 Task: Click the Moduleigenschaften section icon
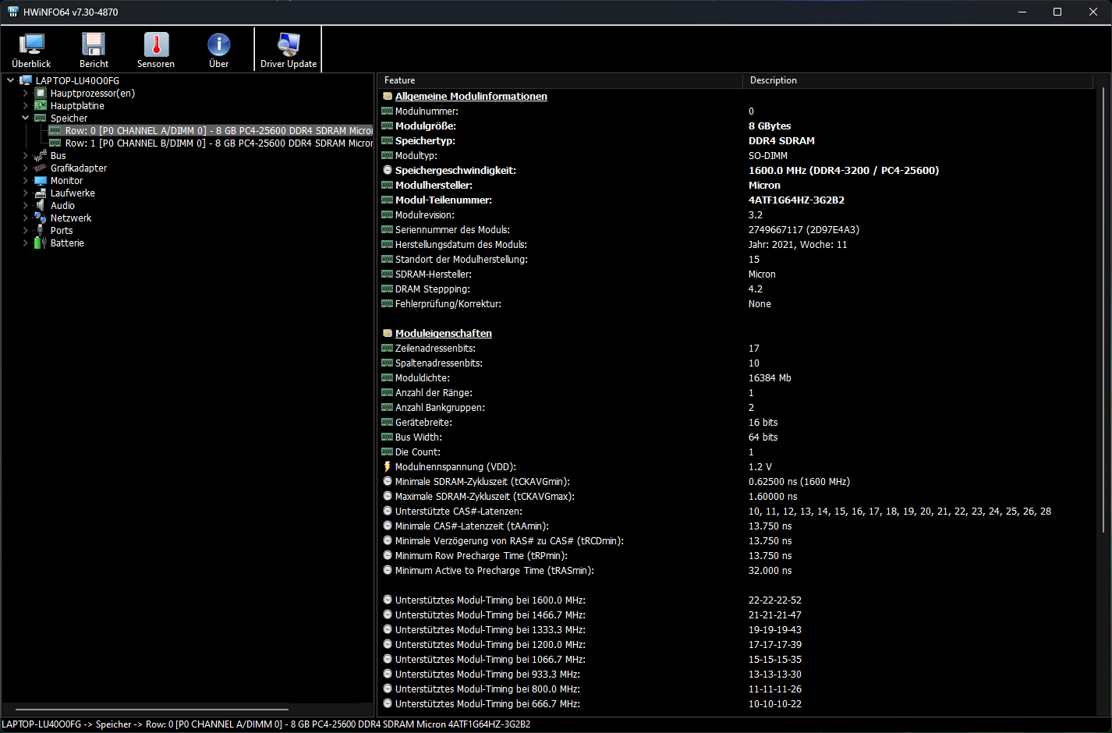pyautogui.click(x=388, y=333)
